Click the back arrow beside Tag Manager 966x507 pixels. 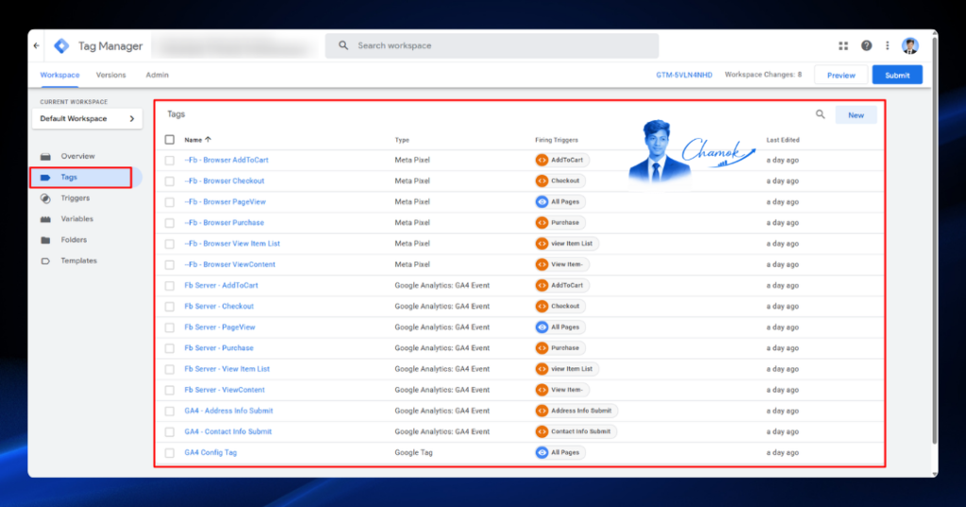pos(37,45)
